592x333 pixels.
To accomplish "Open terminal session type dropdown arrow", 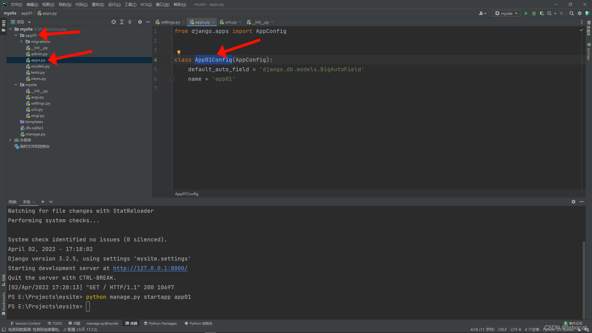I will (51, 202).
